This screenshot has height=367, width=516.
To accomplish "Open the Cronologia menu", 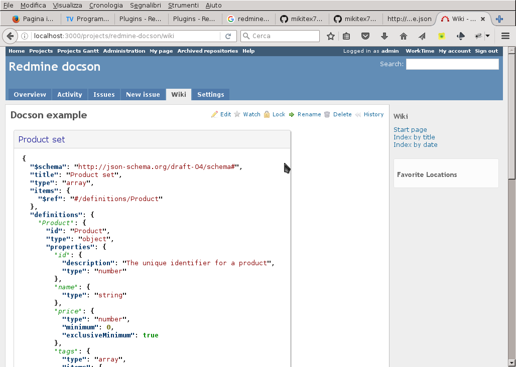I will (x=106, y=5).
